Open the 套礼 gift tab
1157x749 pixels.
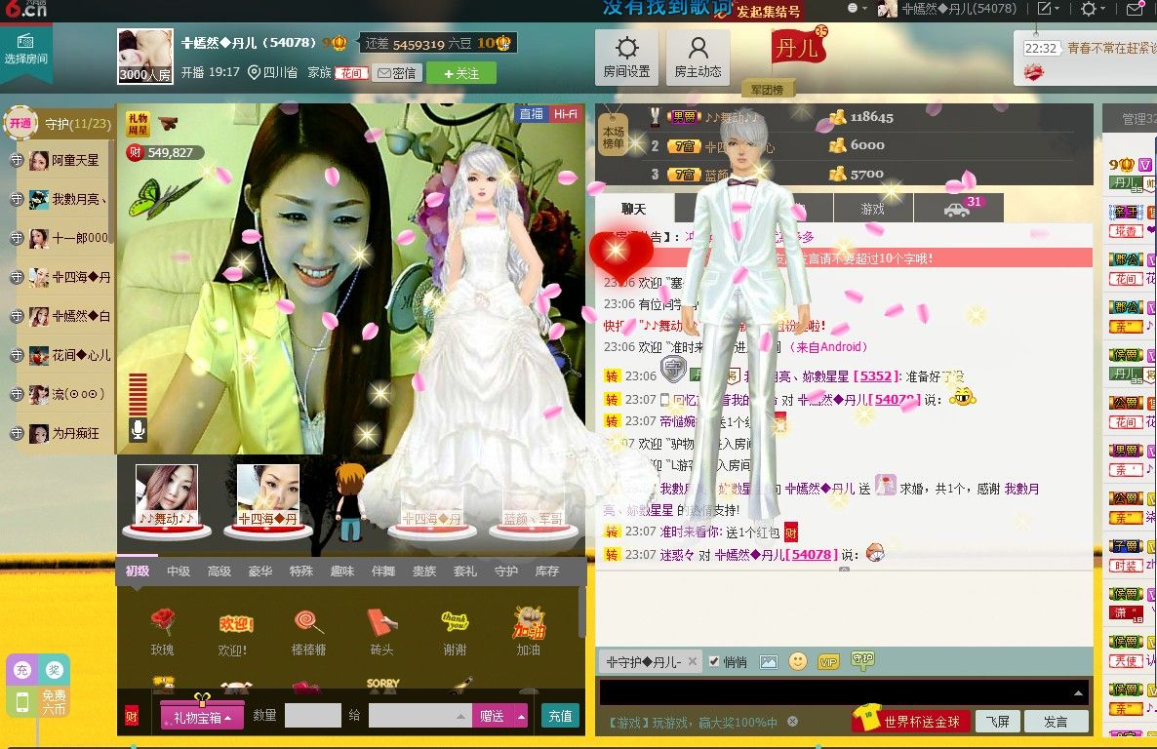tap(465, 571)
